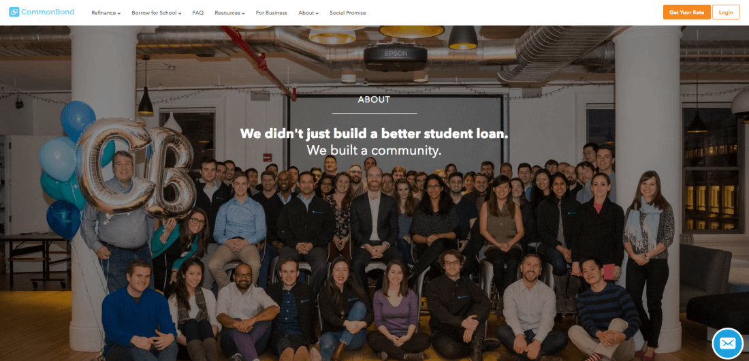Visit the Social Promise page
The height and width of the screenshot is (361, 749).
[348, 13]
